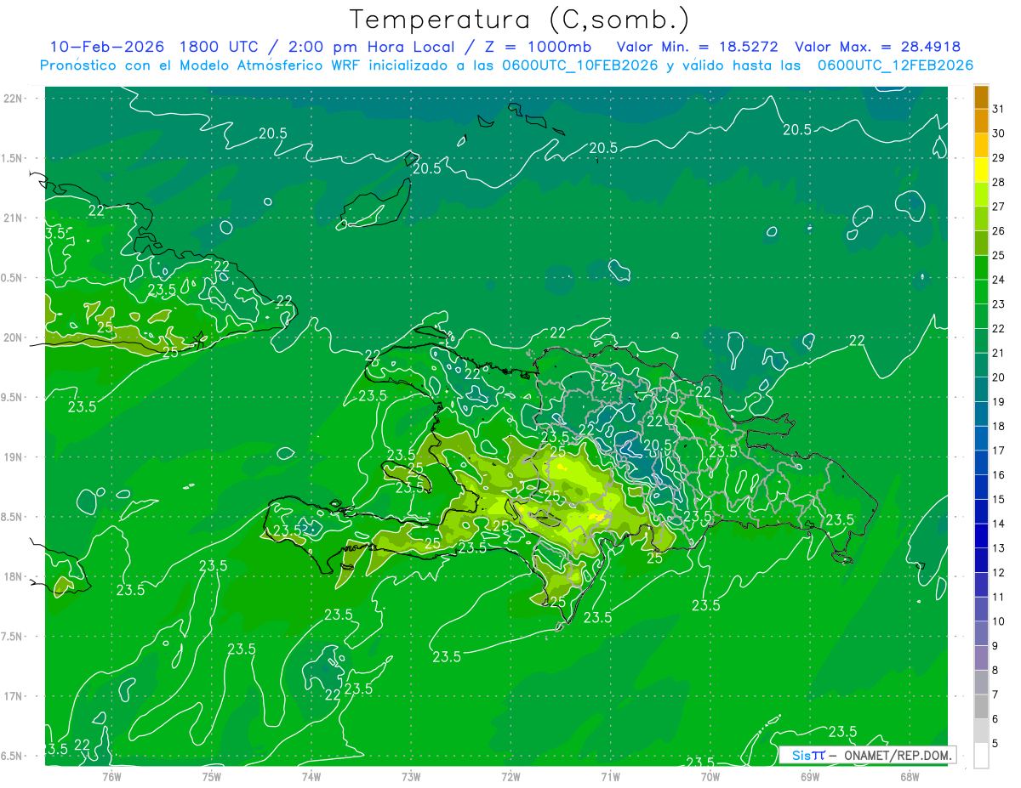1021x788 pixels.
Task: Click the 'SisTT - ONAMET/REP.DOM.' credit box
Action: pos(867,755)
